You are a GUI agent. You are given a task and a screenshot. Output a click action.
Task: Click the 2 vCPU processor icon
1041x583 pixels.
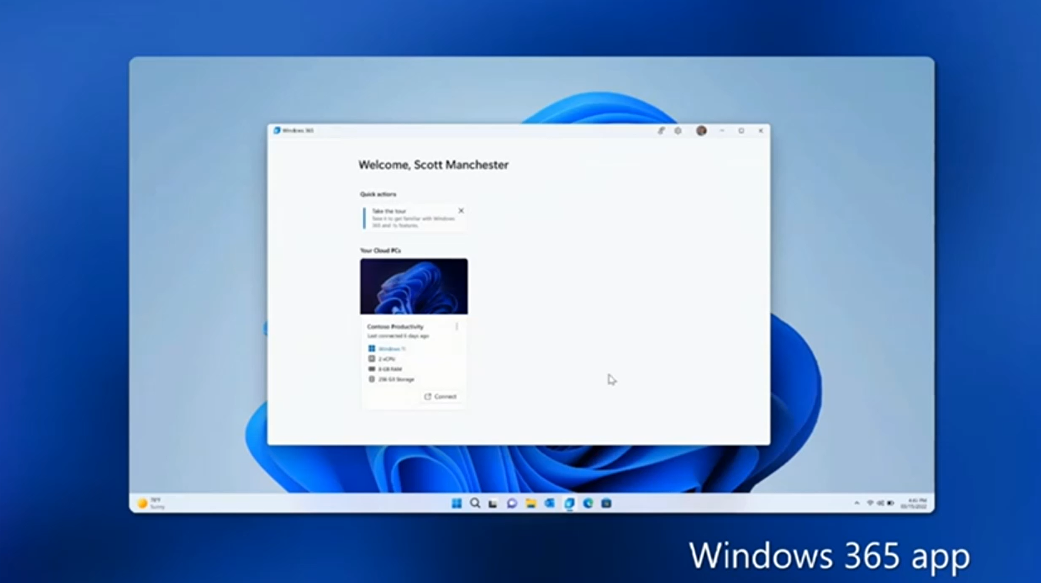(371, 359)
